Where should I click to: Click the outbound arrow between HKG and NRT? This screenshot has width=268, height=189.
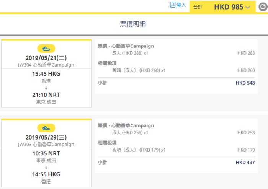pyautogui.click(x=46, y=88)
